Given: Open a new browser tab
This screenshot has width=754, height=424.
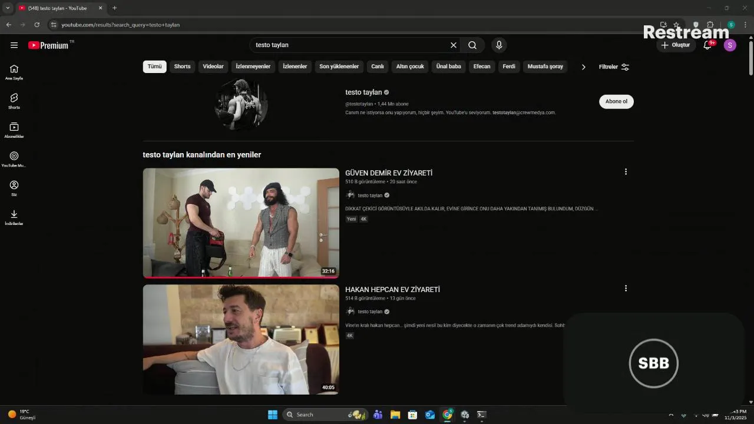Looking at the screenshot, I should point(114,8).
